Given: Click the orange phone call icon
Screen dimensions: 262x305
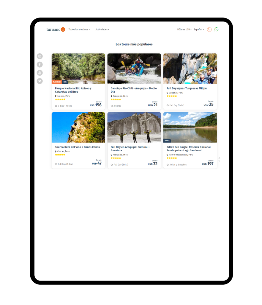Looking at the screenshot, I should (209, 29).
